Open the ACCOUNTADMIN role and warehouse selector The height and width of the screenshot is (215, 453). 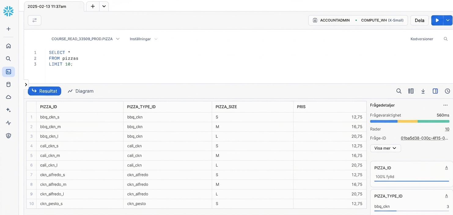(x=358, y=20)
